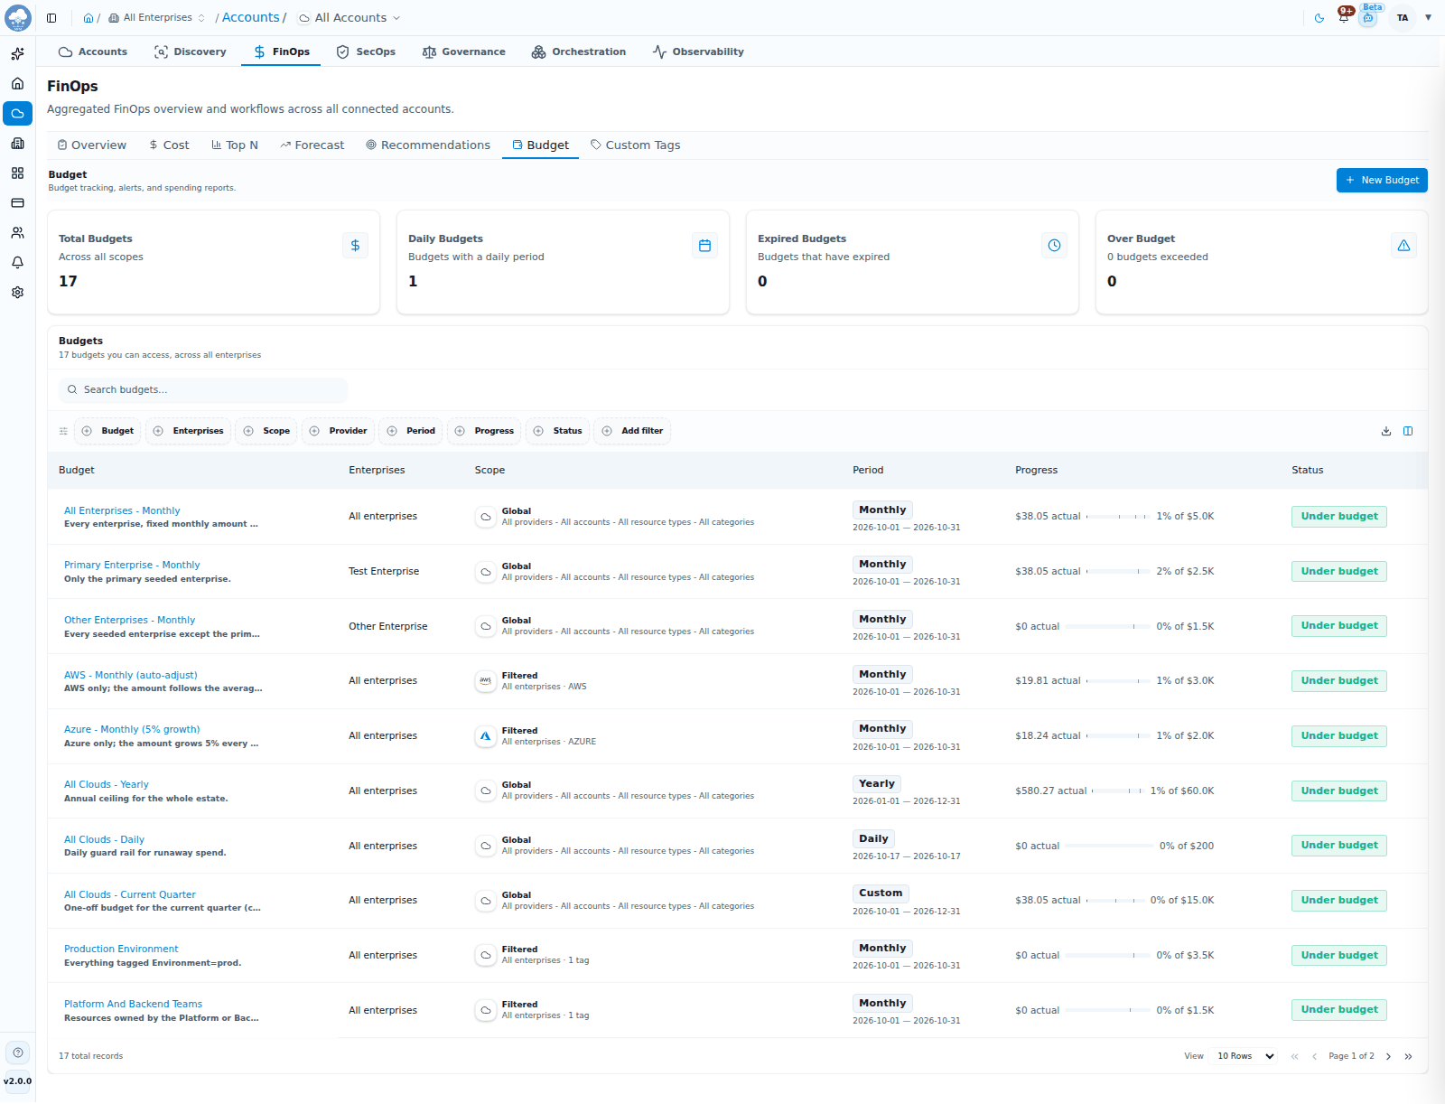This screenshot has height=1104, width=1445.
Task: Open notifications bell with 9+ badge
Action: pos(1345,16)
